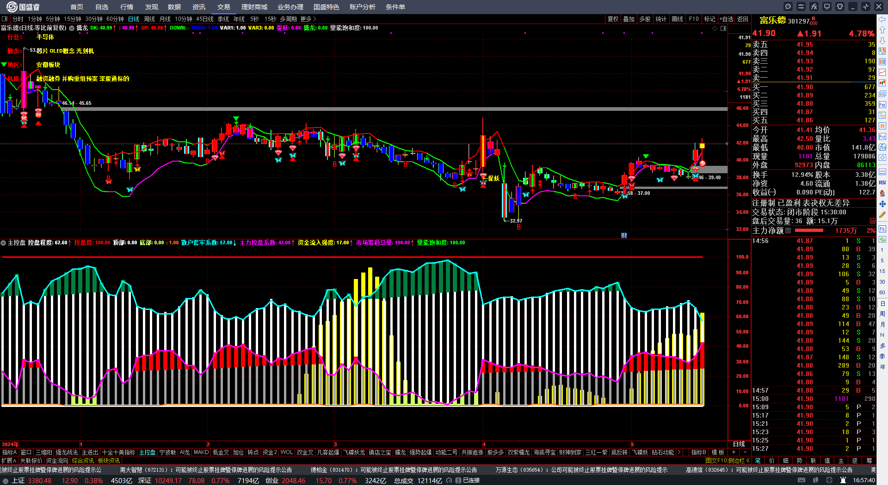Click the F10 icon in right sidebar
888x485 pixels.
point(882,104)
